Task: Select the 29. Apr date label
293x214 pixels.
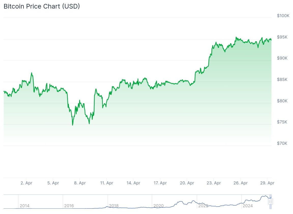Action: click(267, 183)
